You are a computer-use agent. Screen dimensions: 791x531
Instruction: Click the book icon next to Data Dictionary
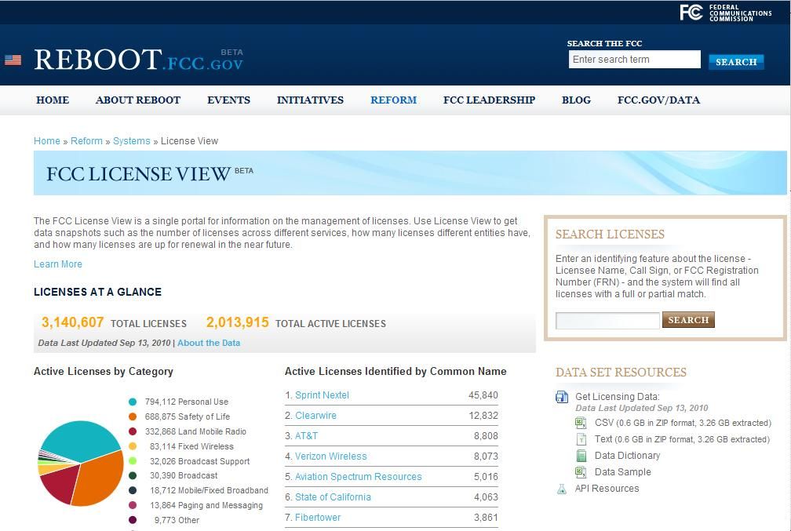(581, 456)
